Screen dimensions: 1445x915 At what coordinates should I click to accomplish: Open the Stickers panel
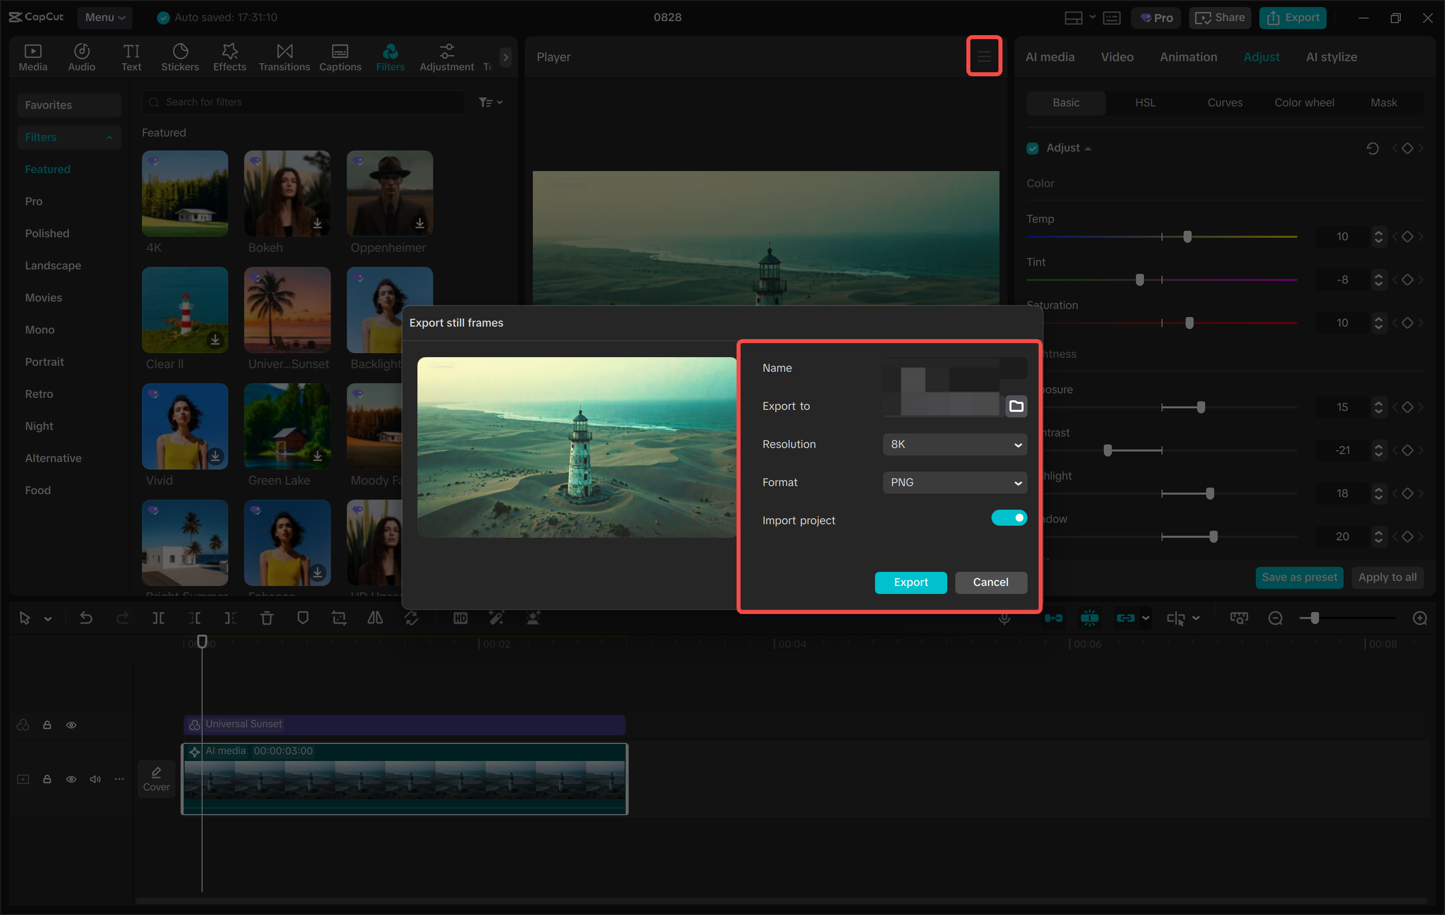[x=180, y=56]
